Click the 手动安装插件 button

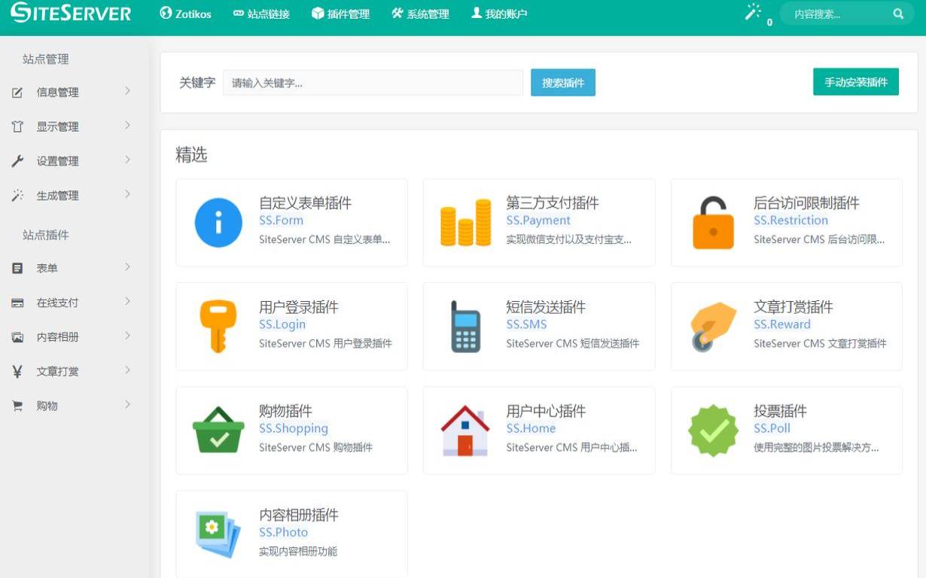pyautogui.click(x=856, y=81)
